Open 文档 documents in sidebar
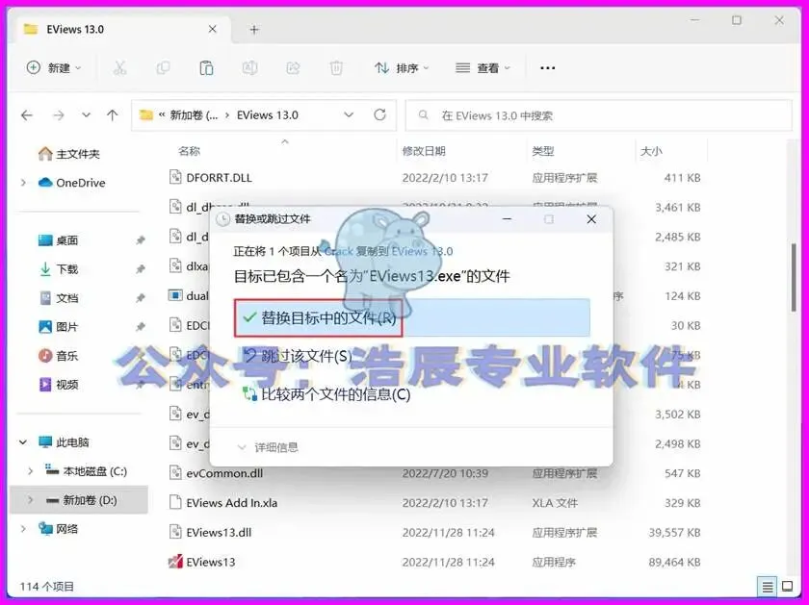The width and height of the screenshot is (809, 605). pos(58,298)
